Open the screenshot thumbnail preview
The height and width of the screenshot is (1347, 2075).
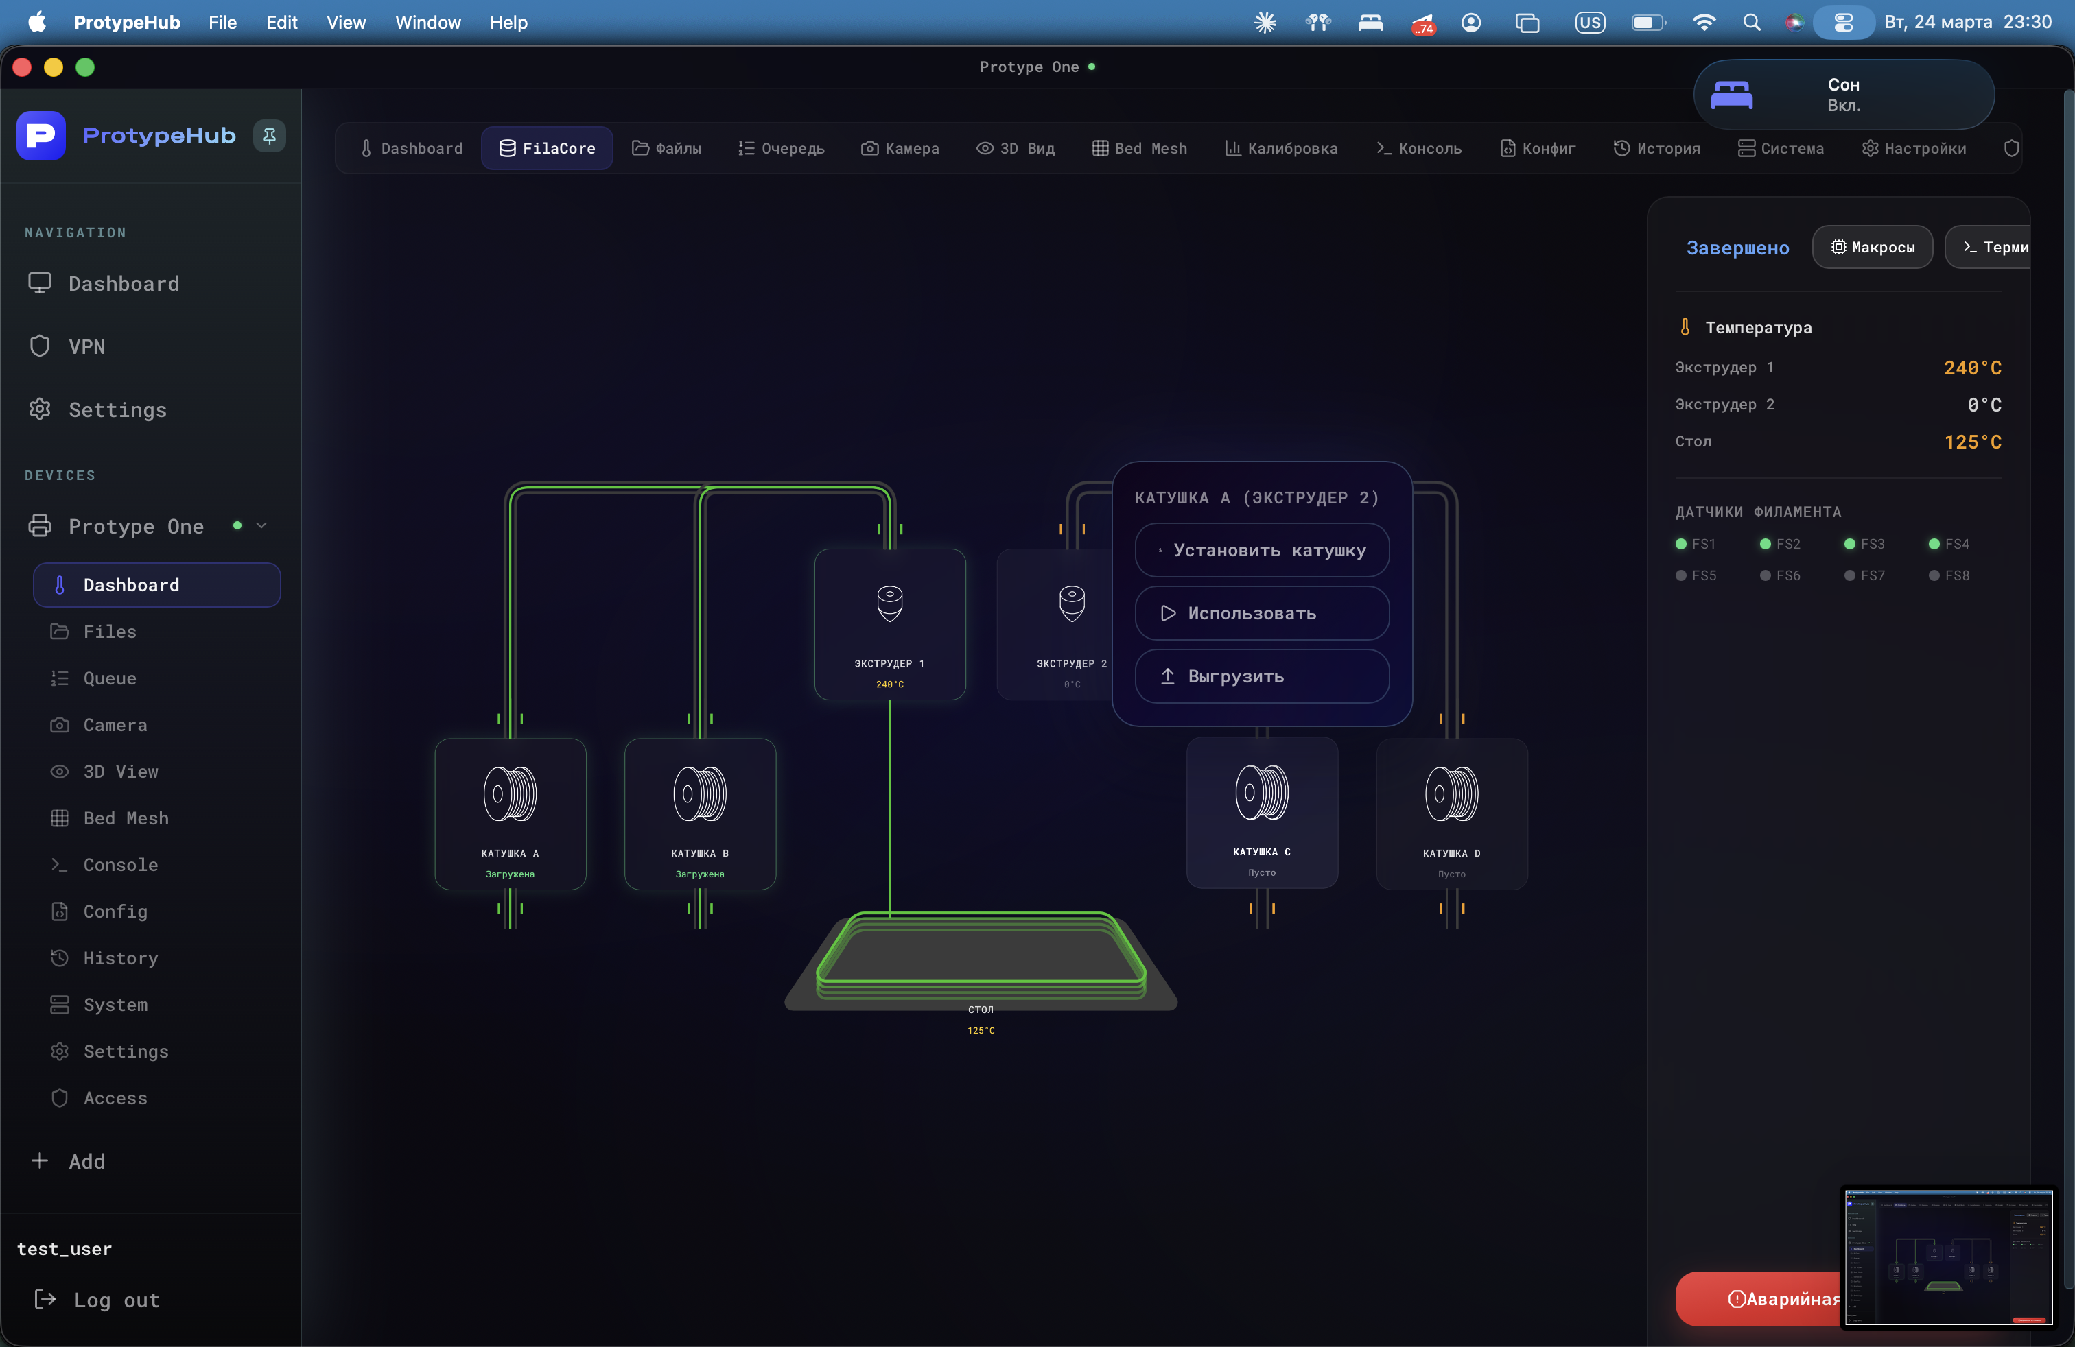click(x=1947, y=1257)
